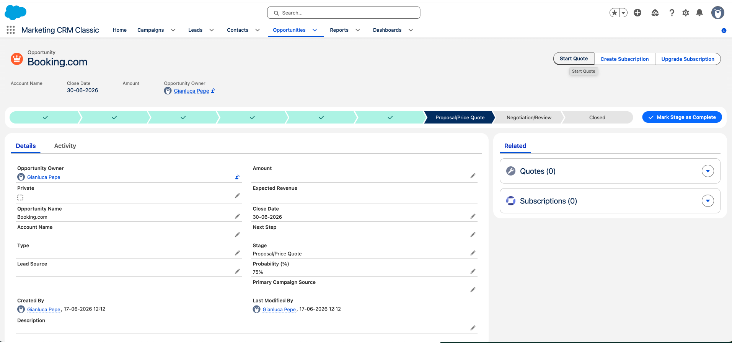Viewport: 732px width, 343px height.
Task: Open the setup gear icon
Action: tap(686, 13)
